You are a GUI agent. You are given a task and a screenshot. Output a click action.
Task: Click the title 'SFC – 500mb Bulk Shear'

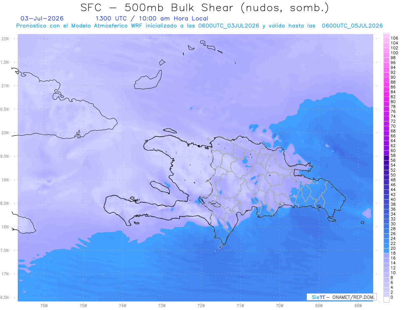coord(159,8)
